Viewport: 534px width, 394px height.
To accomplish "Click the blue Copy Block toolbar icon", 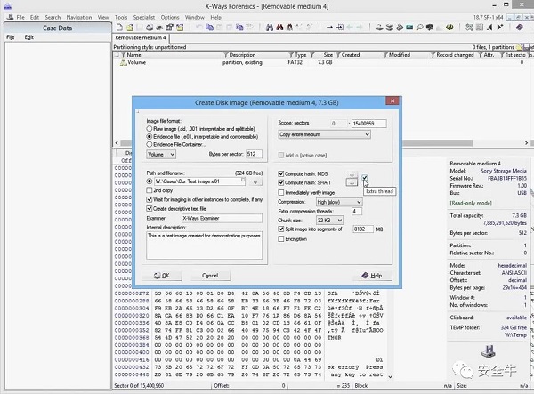I will pos(209,28).
